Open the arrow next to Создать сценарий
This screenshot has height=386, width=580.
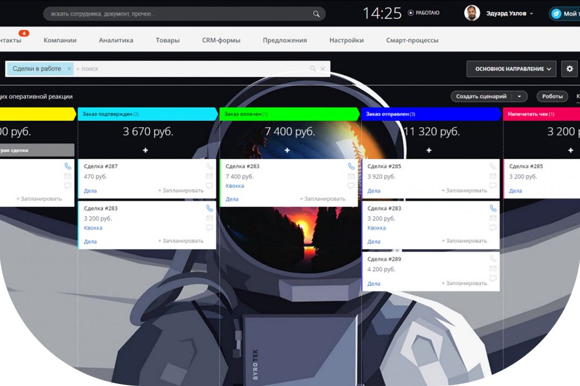[519, 96]
